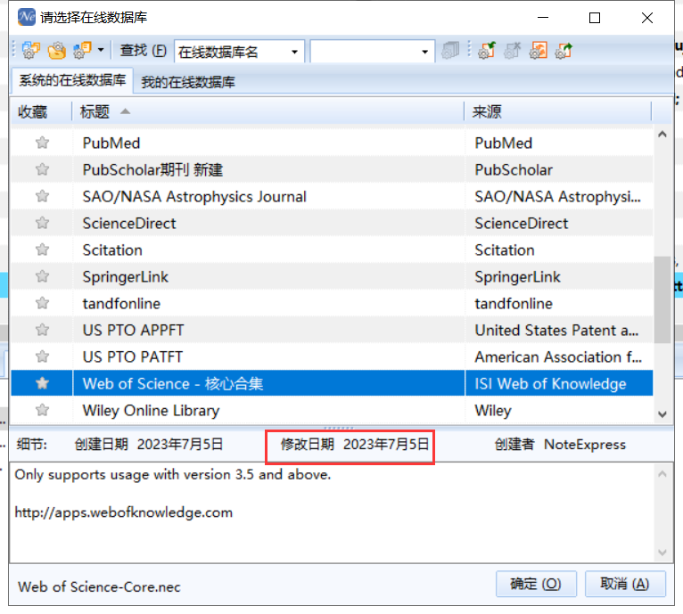Sort by the 标题 column header
Screen dimensions: 683x614
[x=267, y=112]
